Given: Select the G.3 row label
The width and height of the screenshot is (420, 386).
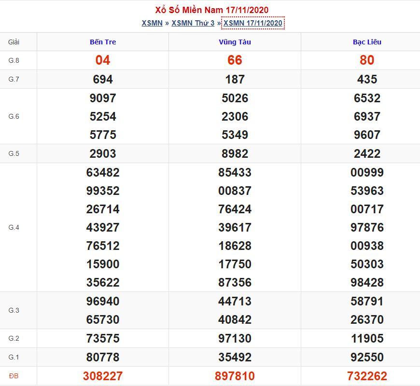Looking at the screenshot, I should coord(14,311).
